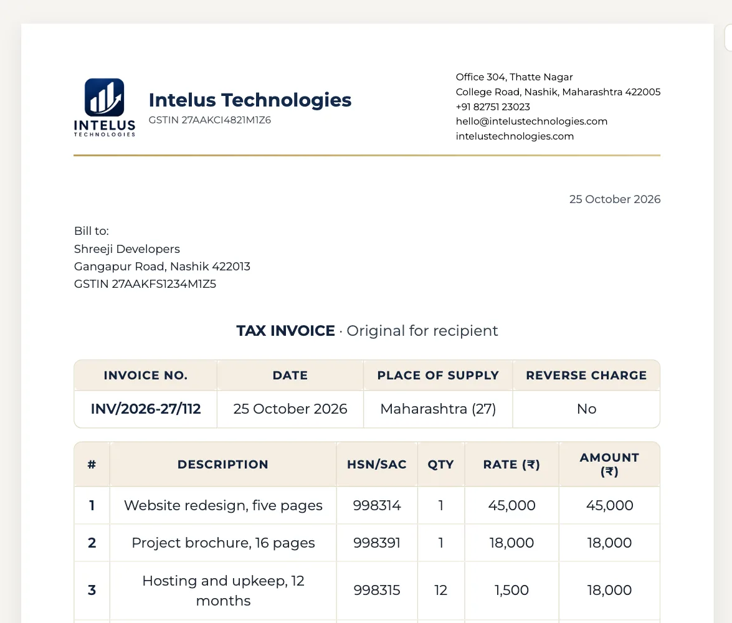Select client GSTIN 27AAKFS1234M1Z5
732x623 pixels.
(x=145, y=284)
